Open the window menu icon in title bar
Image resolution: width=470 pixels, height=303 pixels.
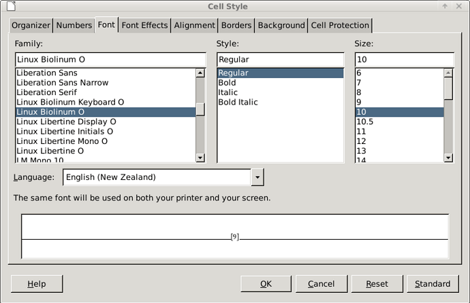pyautogui.click(x=8, y=7)
